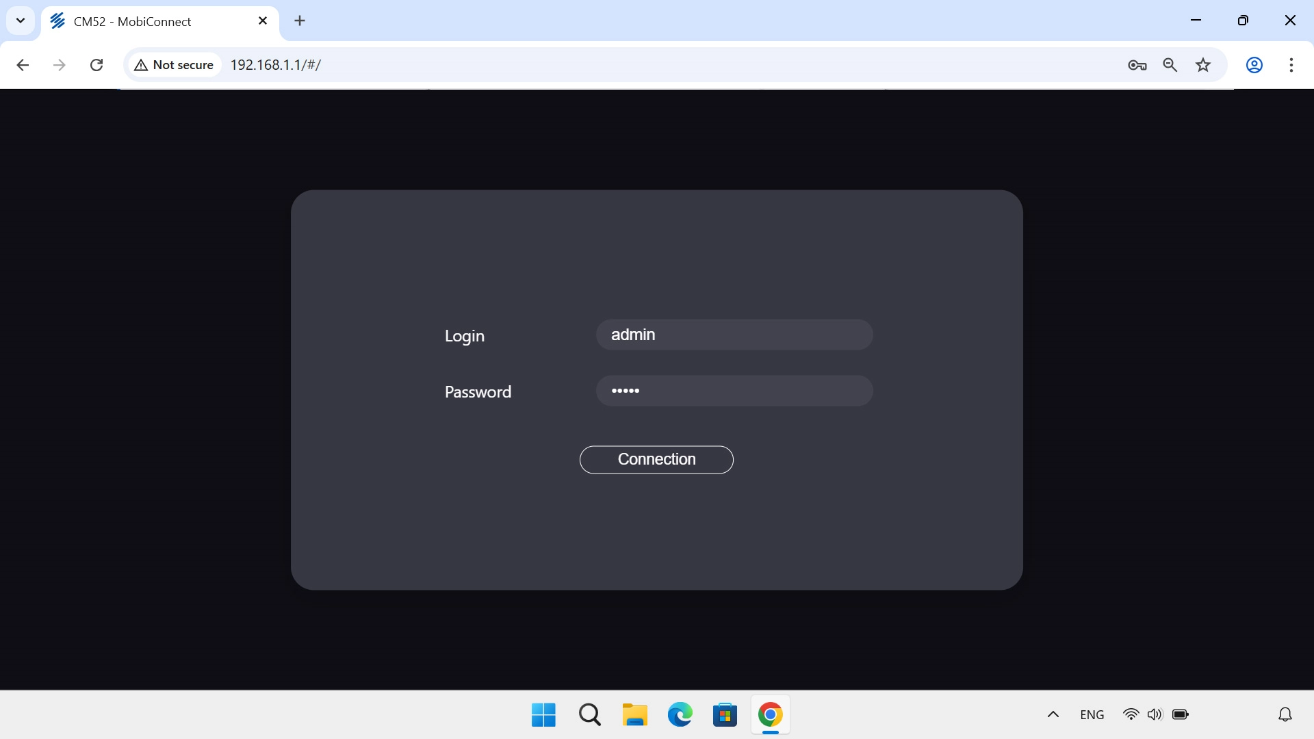Open Windows Start menu

click(543, 714)
